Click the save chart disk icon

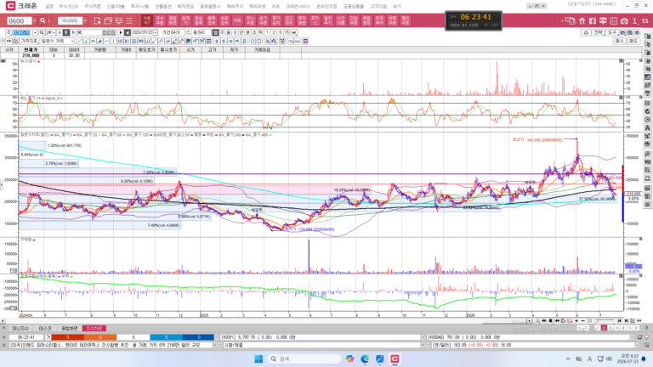pos(630,32)
